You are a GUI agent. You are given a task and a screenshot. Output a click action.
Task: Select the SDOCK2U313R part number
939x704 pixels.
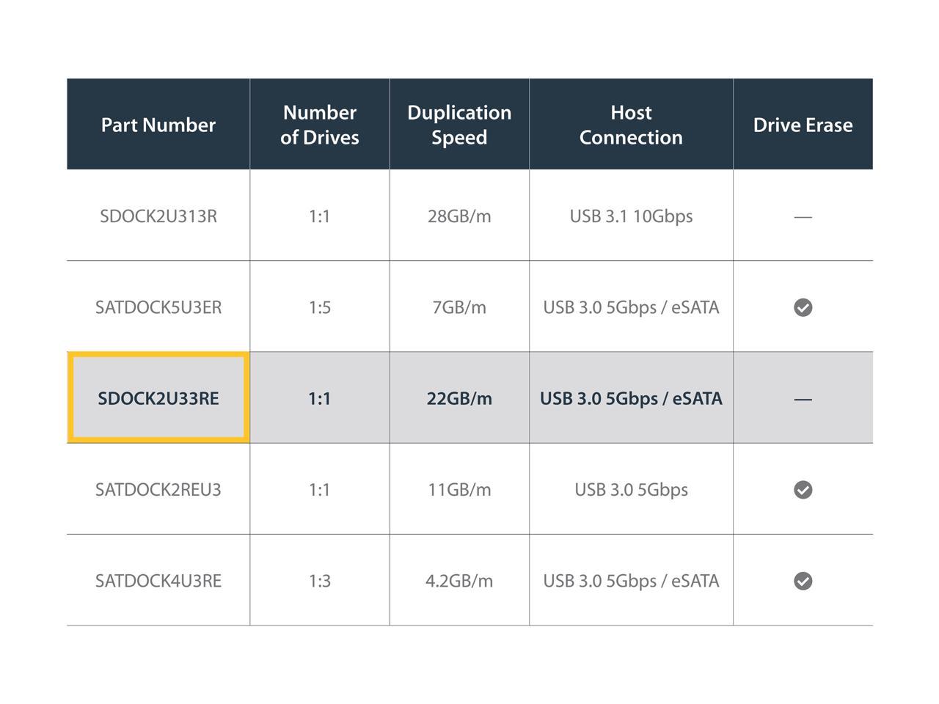pos(158,216)
